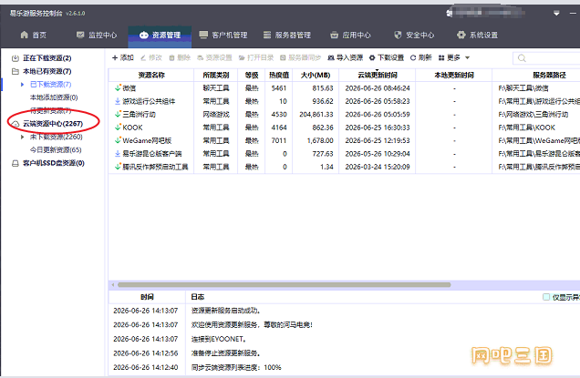Click the scrollbar left arrow
The height and width of the screenshot is (378, 580).
click(113, 285)
